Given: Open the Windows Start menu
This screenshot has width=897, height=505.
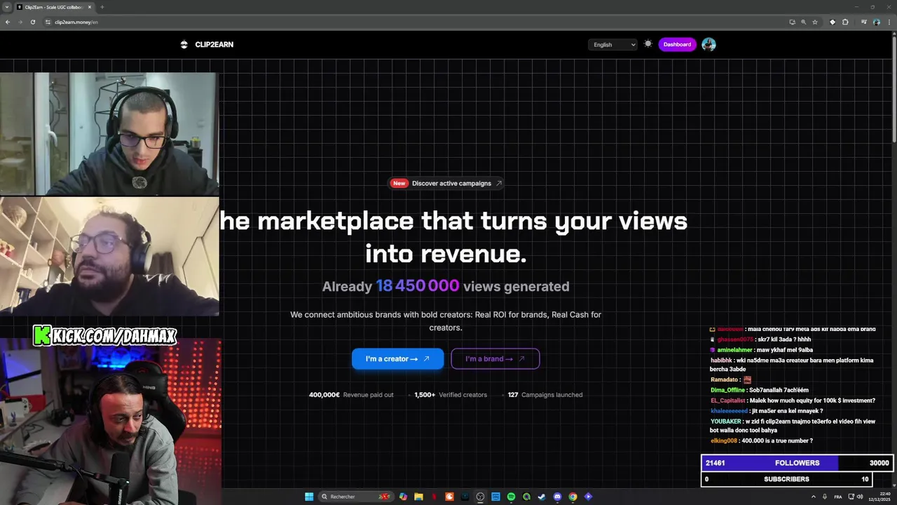Looking at the screenshot, I should [x=309, y=497].
